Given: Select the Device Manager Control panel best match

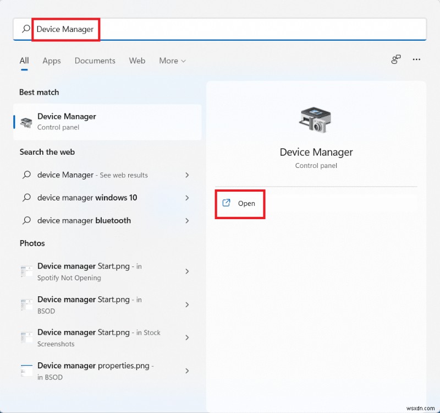Looking at the screenshot, I should click(107, 122).
